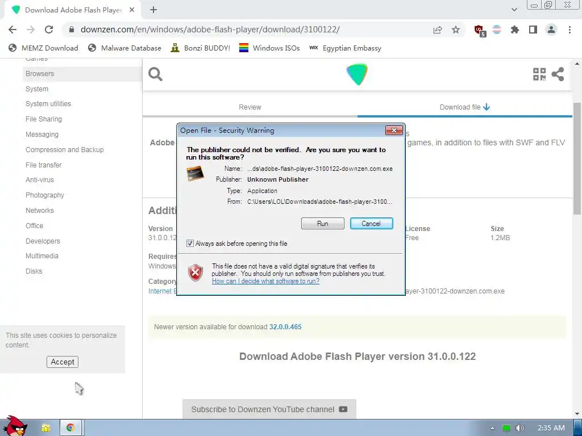Select Messaging category
The height and width of the screenshot is (436, 582).
(42, 134)
